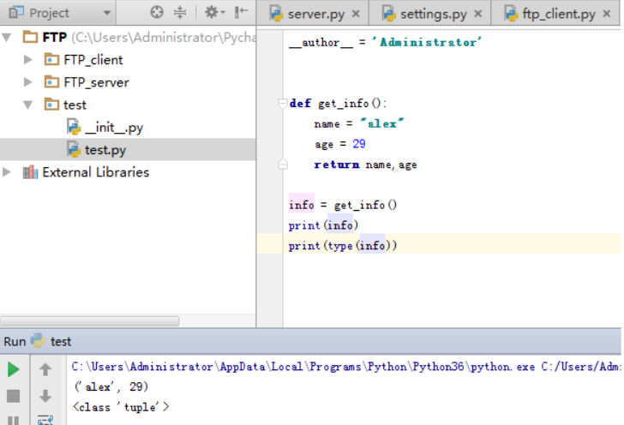Click the print(info) line
Image resolution: width=624 pixels, height=425 pixels.
click(x=323, y=225)
